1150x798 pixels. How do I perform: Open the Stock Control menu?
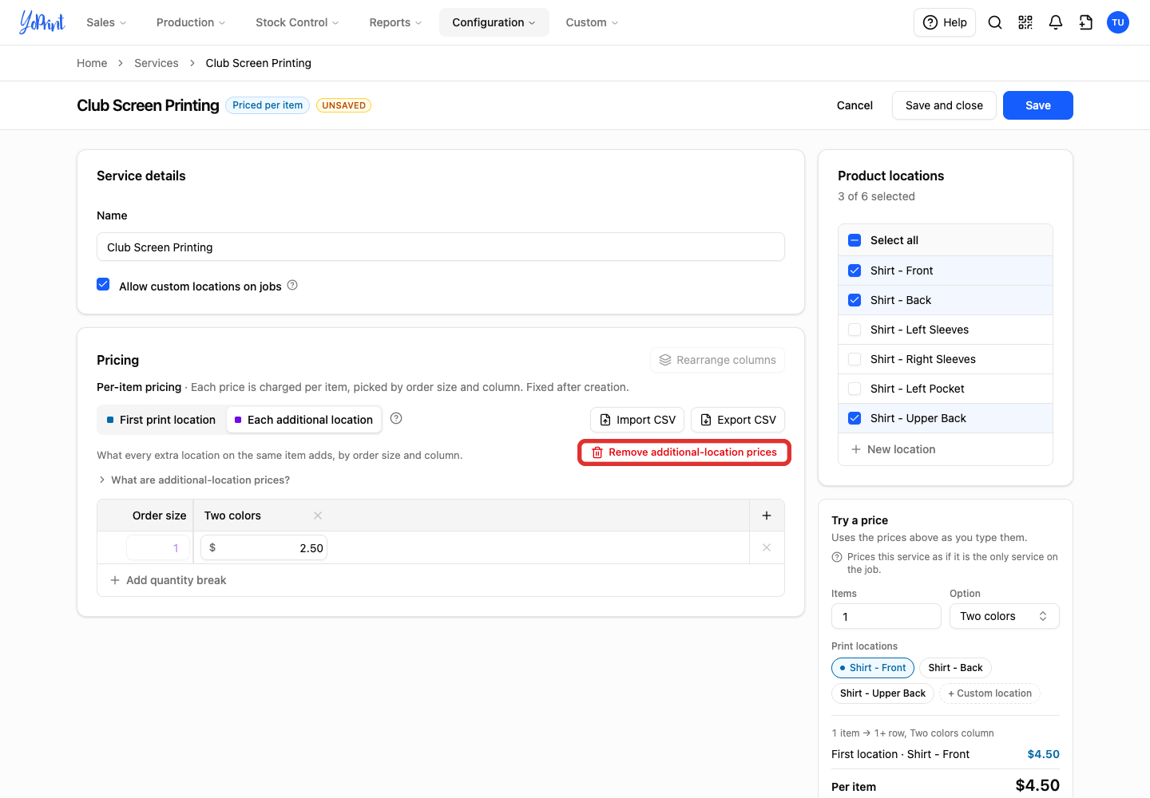(x=297, y=22)
